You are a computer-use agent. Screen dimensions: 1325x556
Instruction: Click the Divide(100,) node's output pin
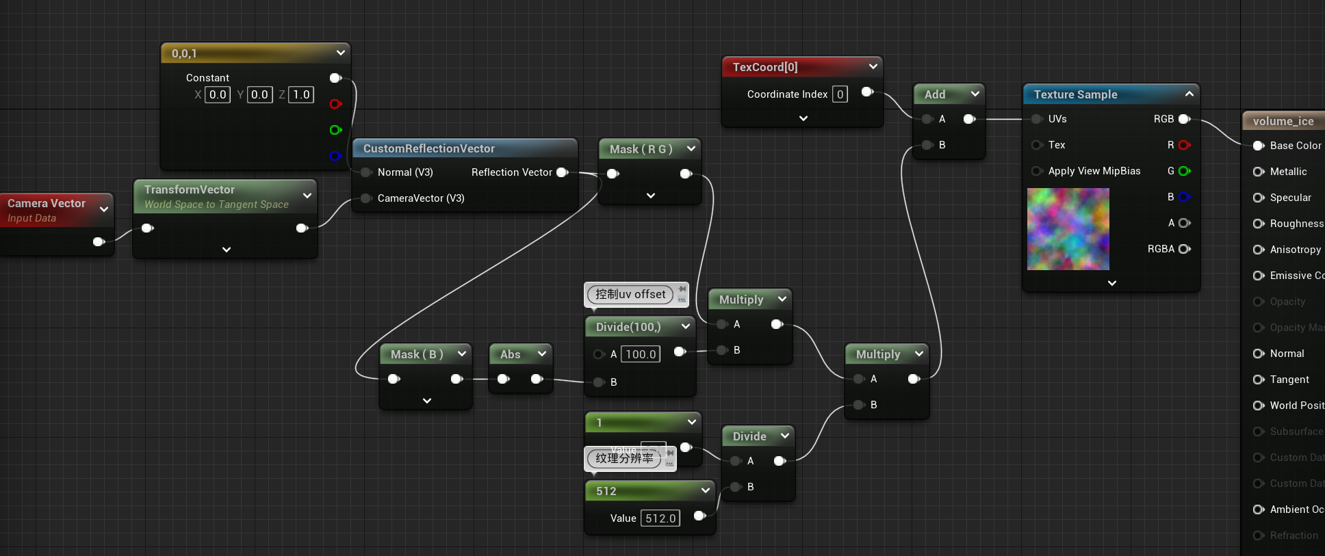coord(680,352)
